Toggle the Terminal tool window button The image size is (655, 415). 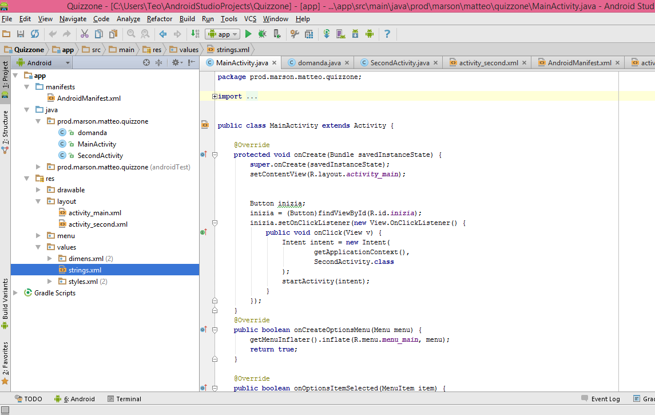pos(125,399)
